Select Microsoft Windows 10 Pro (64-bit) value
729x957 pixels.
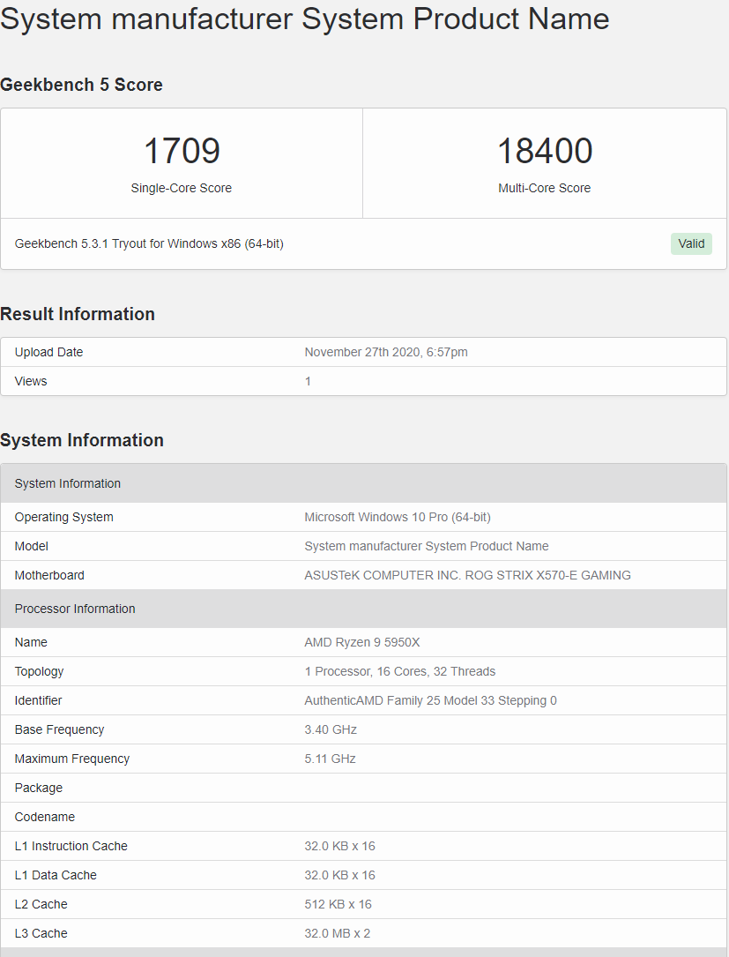pyautogui.click(x=398, y=517)
